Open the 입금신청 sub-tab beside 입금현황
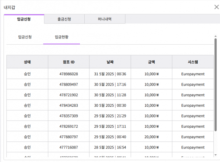The image size is (220, 162). click(x=25, y=37)
